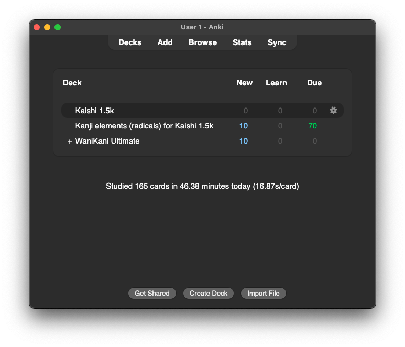The width and height of the screenshot is (405, 347).
Task: Click the Due column header
Action: 314,83
